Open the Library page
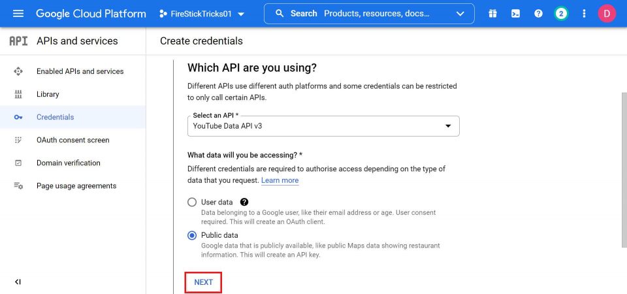 (x=72, y=94)
